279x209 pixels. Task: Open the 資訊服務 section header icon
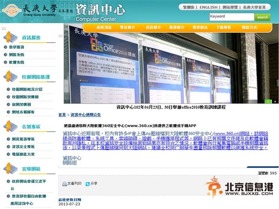tap(10, 37)
